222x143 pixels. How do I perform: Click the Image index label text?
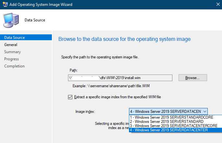click(x=86, y=112)
